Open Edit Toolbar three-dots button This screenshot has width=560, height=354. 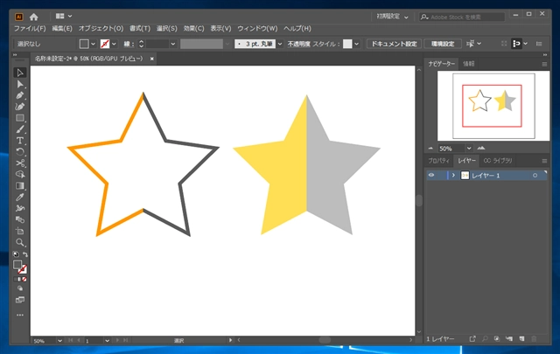tap(20, 315)
